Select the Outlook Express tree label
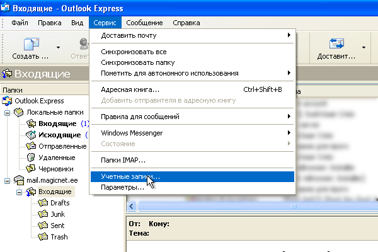The height and width of the screenshot is (252, 378). point(39,101)
